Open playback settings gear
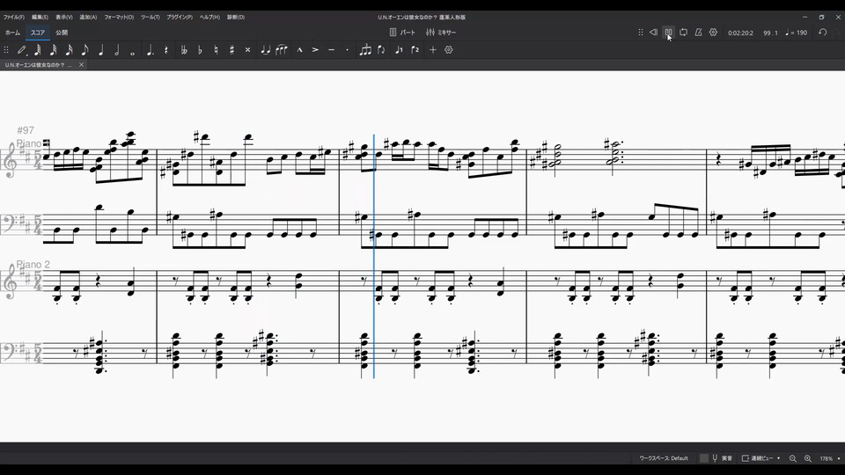845x475 pixels. [x=713, y=33]
